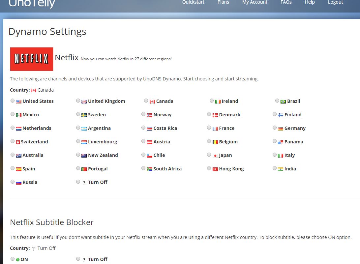Click the Finland flag icon
This screenshot has height=264, width=360.
point(281,115)
